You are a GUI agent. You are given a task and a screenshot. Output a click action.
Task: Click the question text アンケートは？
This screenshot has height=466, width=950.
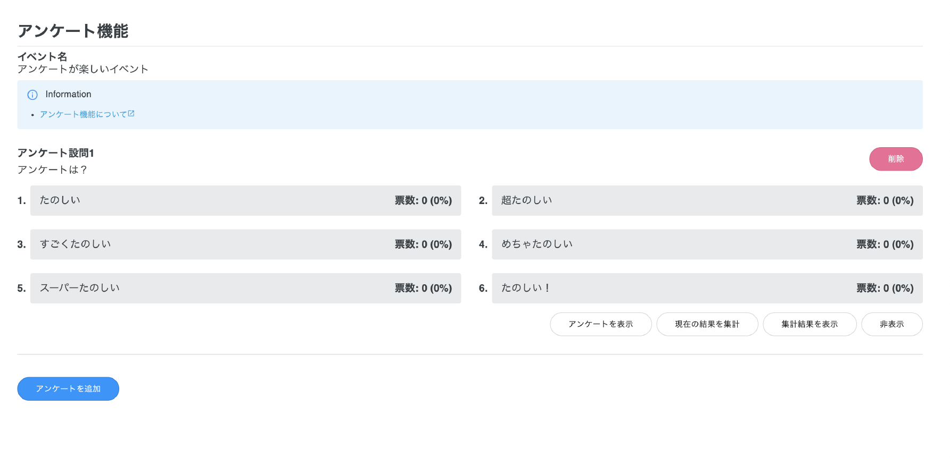[x=52, y=170]
